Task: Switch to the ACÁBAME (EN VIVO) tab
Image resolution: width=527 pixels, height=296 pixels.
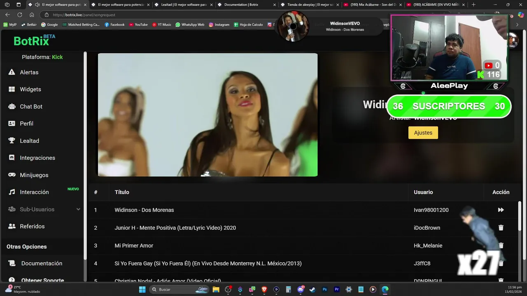Action: pos(436,5)
